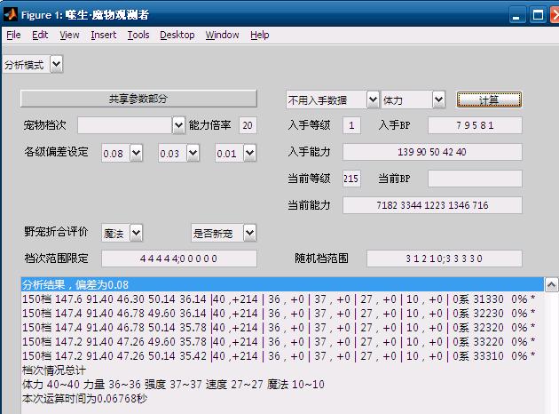The width and height of the screenshot is (559, 414).
Task: Expand the 0.08 deviation dropdown
Action: (136, 154)
